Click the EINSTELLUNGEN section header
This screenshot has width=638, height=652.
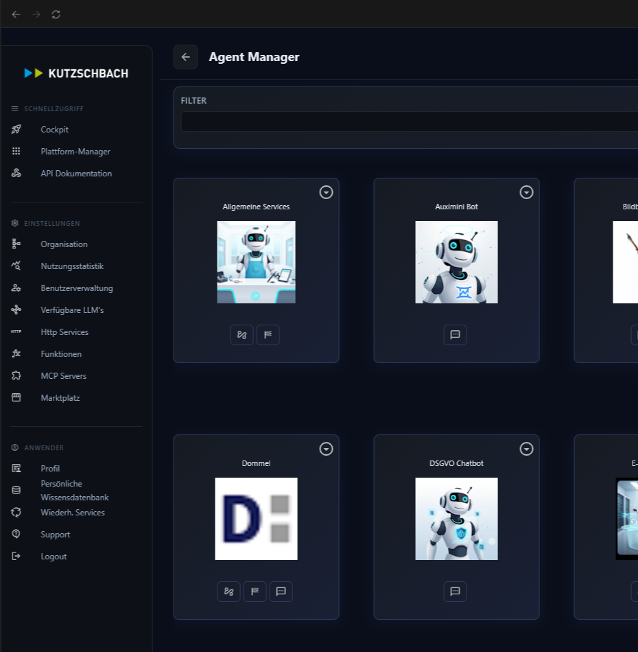pos(52,224)
